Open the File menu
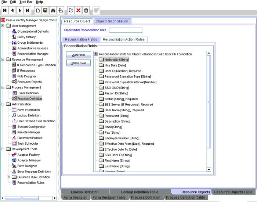Screen dimensions: 257x202 pyautogui.click(x=4, y=2)
